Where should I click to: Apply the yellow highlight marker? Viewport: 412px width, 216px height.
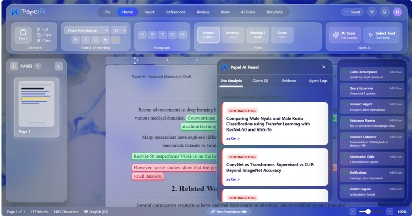(x=116, y=40)
